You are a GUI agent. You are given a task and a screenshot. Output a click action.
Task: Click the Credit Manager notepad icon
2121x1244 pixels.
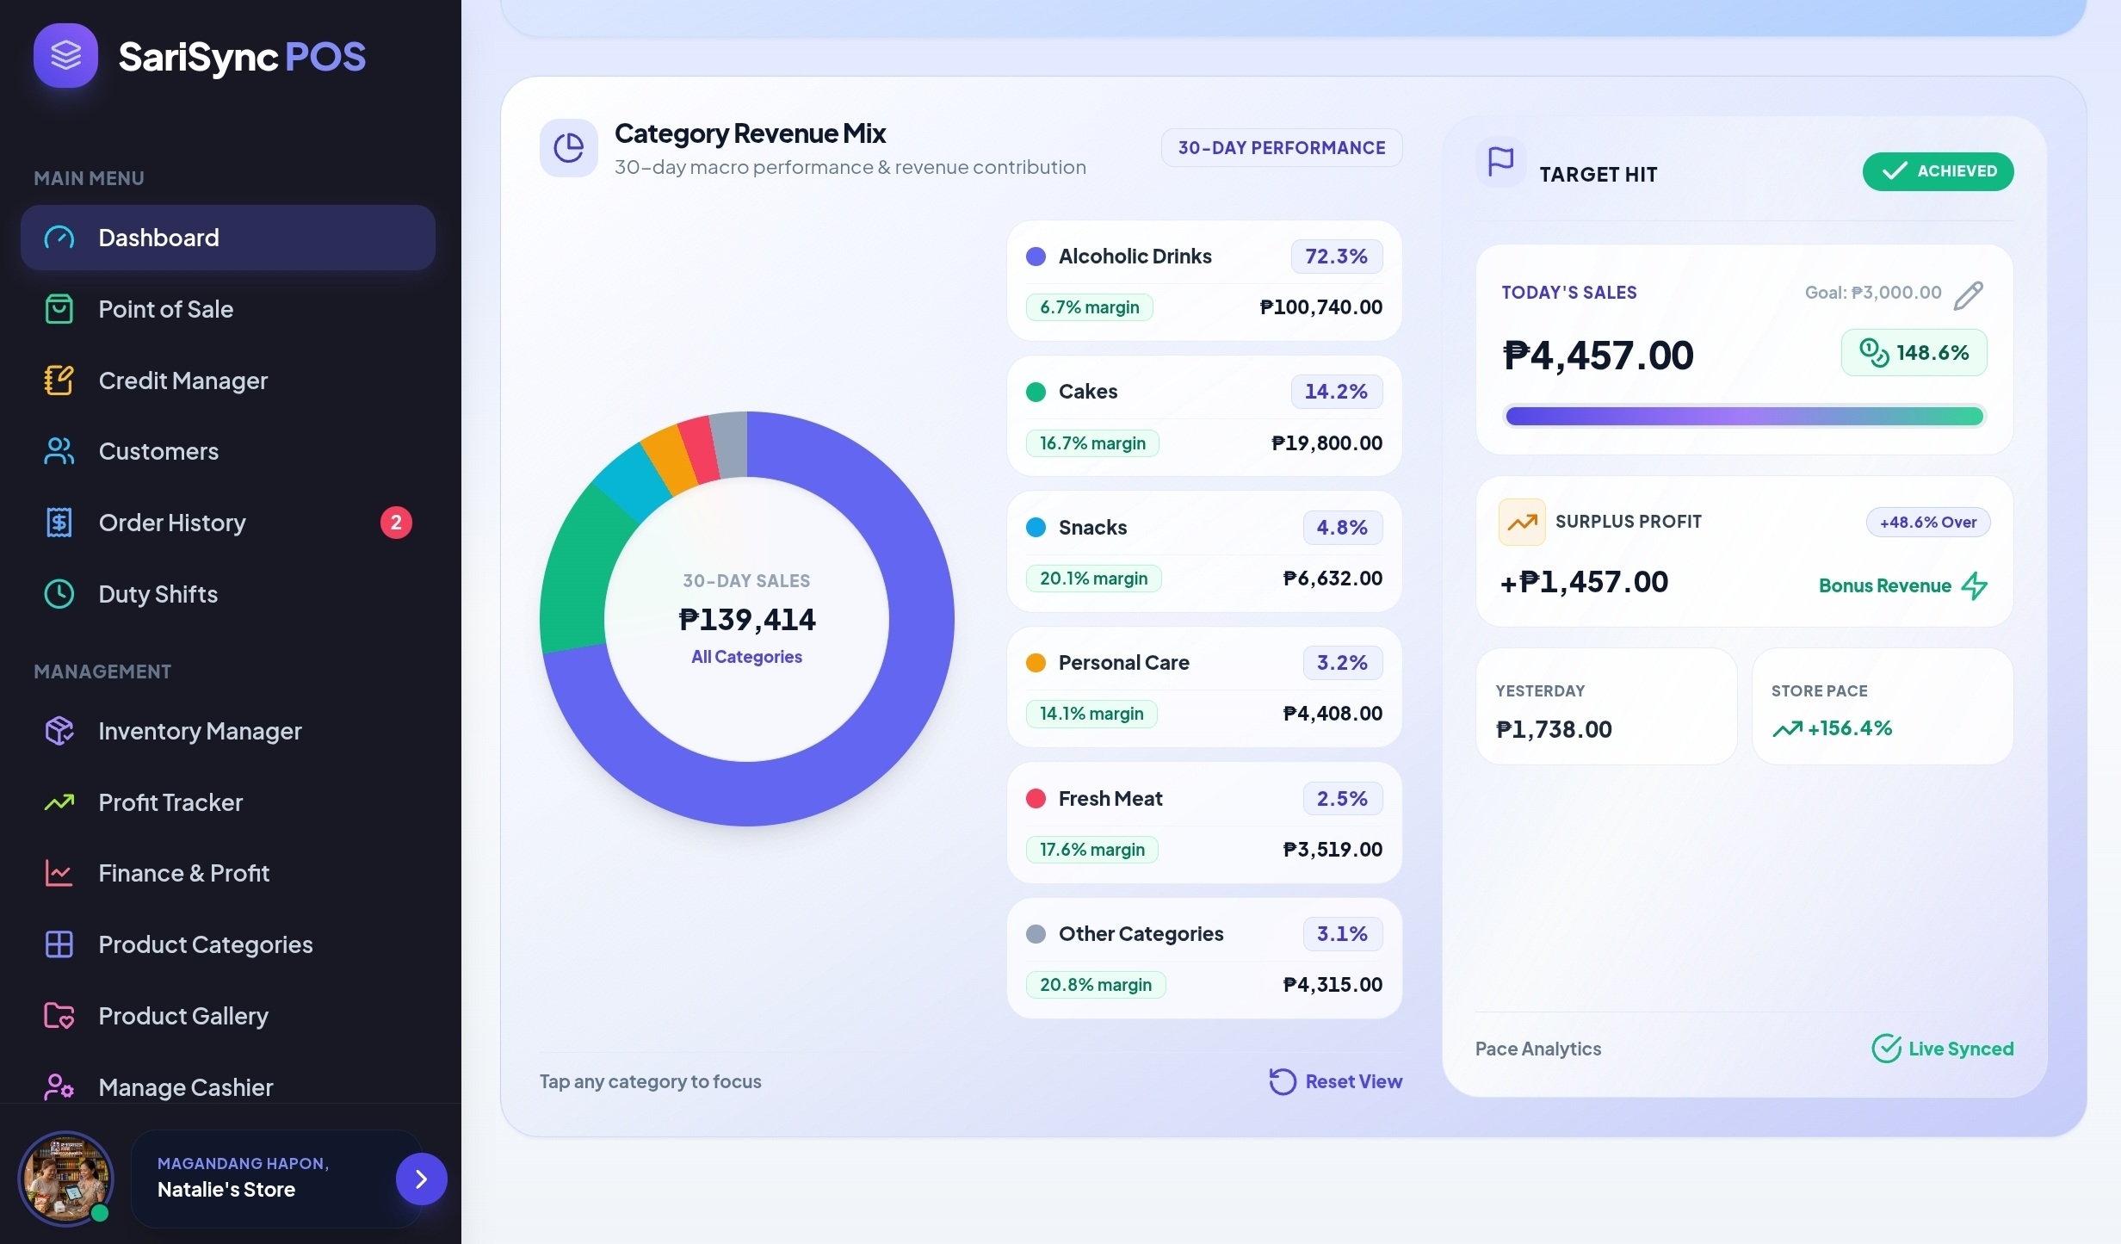[x=59, y=381]
